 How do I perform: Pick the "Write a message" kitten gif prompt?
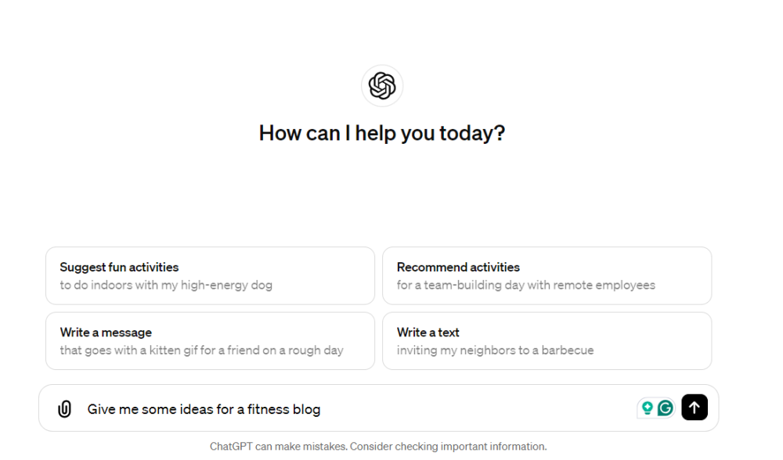point(210,340)
